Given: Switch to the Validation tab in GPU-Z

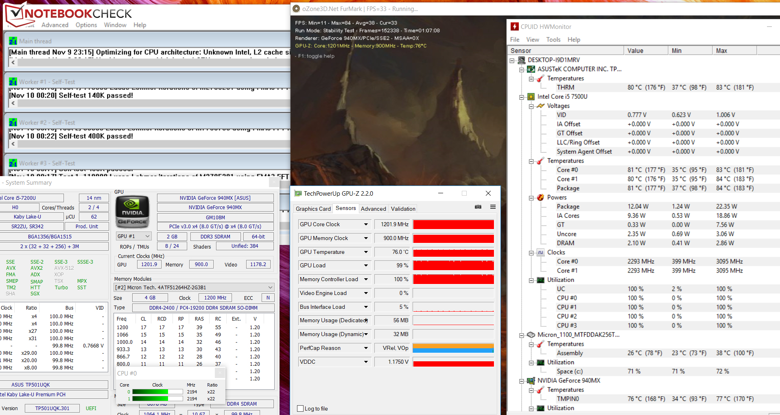Looking at the screenshot, I should [403, 209].
